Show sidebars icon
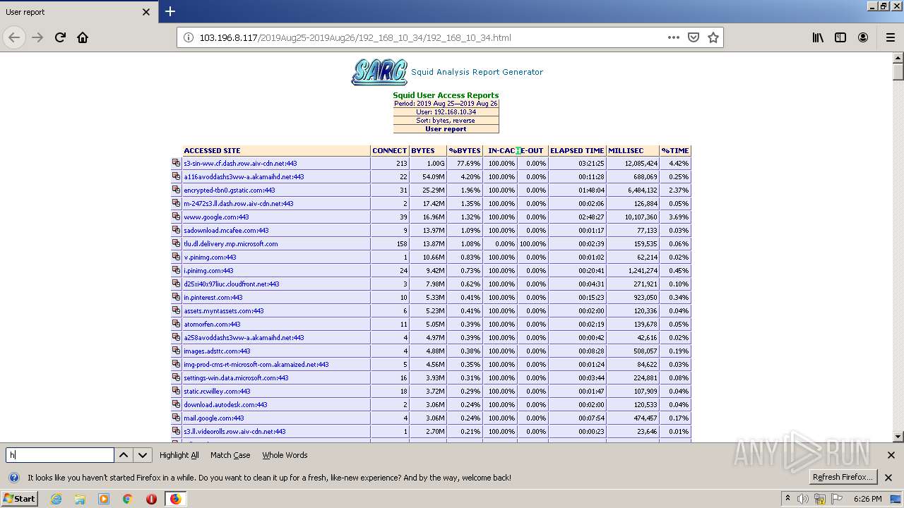The width and height of the screenshot is (904, 508). 840,37
